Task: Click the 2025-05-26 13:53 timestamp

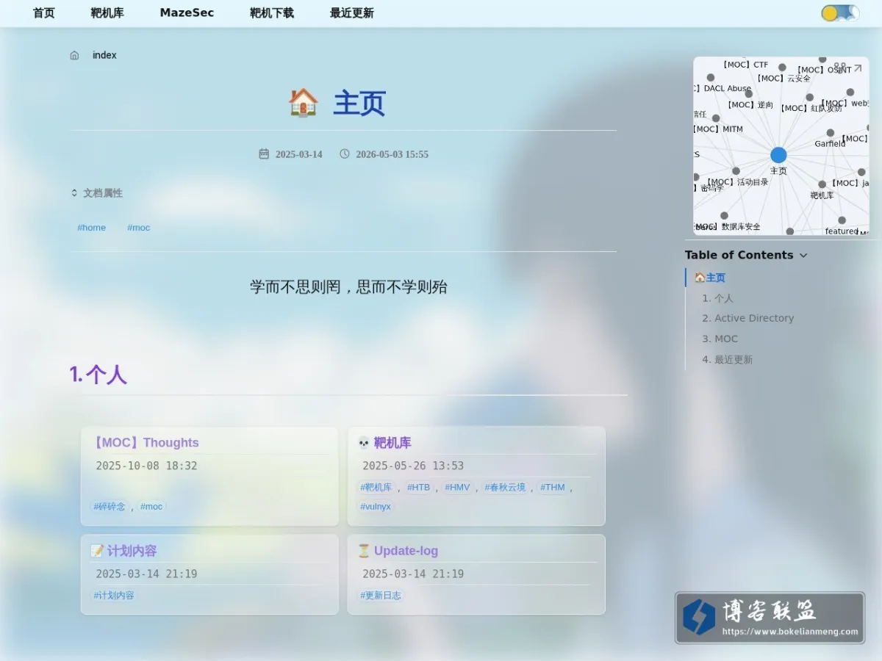Action: [413, 466]
